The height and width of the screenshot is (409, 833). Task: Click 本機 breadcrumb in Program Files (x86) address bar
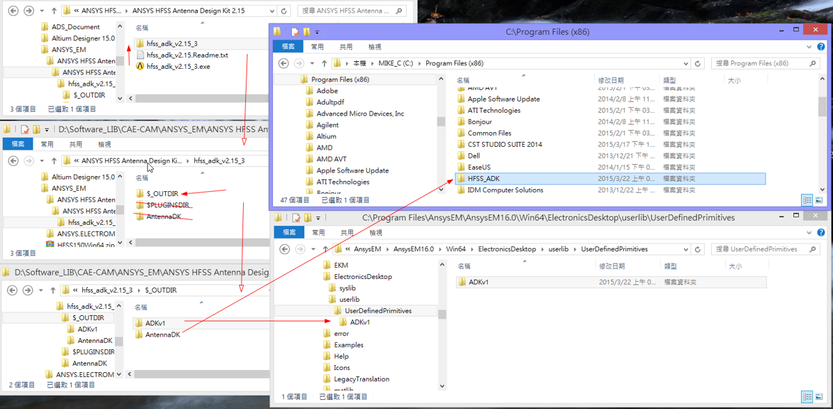pyautogui.click(x=359, y=63)
